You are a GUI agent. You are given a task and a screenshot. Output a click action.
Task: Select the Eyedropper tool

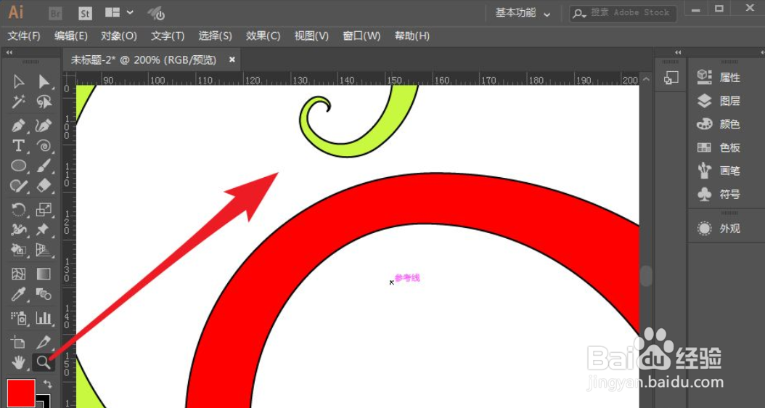pyautogui.click(x=19, y=294)
